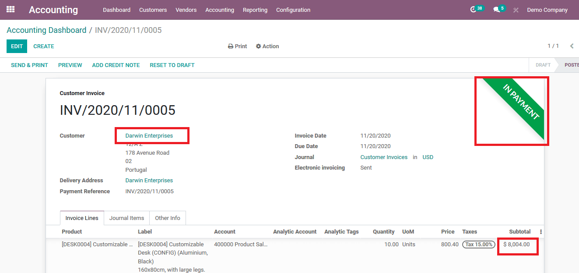
Task: Select the Invoice Lines tab
Action: [x=82, y=218]
